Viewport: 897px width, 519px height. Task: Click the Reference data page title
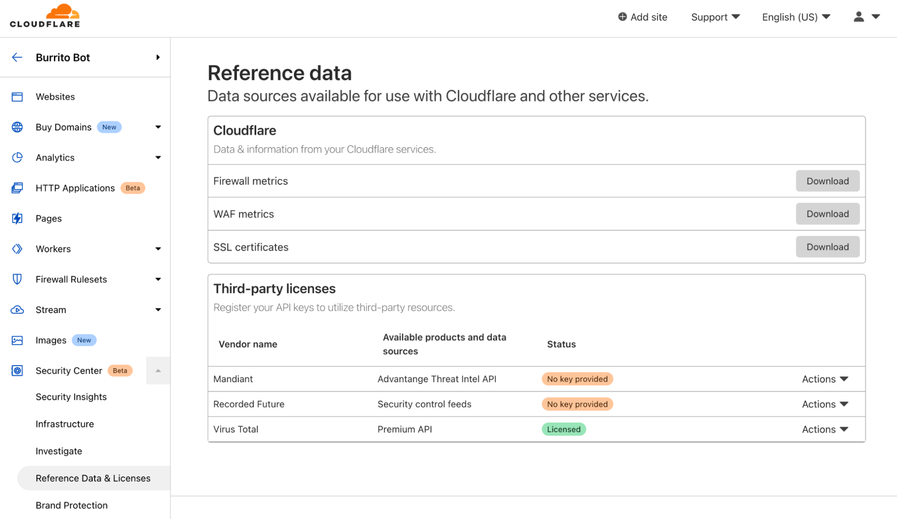pyautogui.click(x=279, y=73)
